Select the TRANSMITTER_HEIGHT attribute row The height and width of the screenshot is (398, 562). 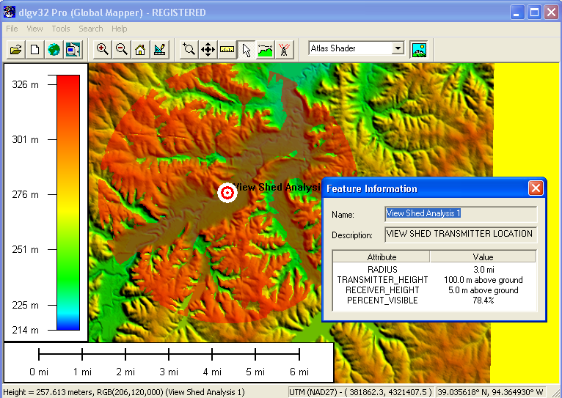tap(434, 280)
